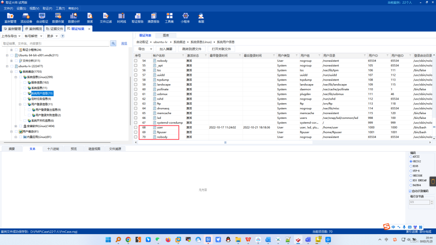
Task: Tick checkbox for row 54 nobody
Action: (136, 60)
